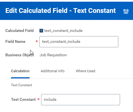Viewport: 133px width, 112px height.
Task: Click the blue underline of the Calculation tab
Action: tap(20, 78)
